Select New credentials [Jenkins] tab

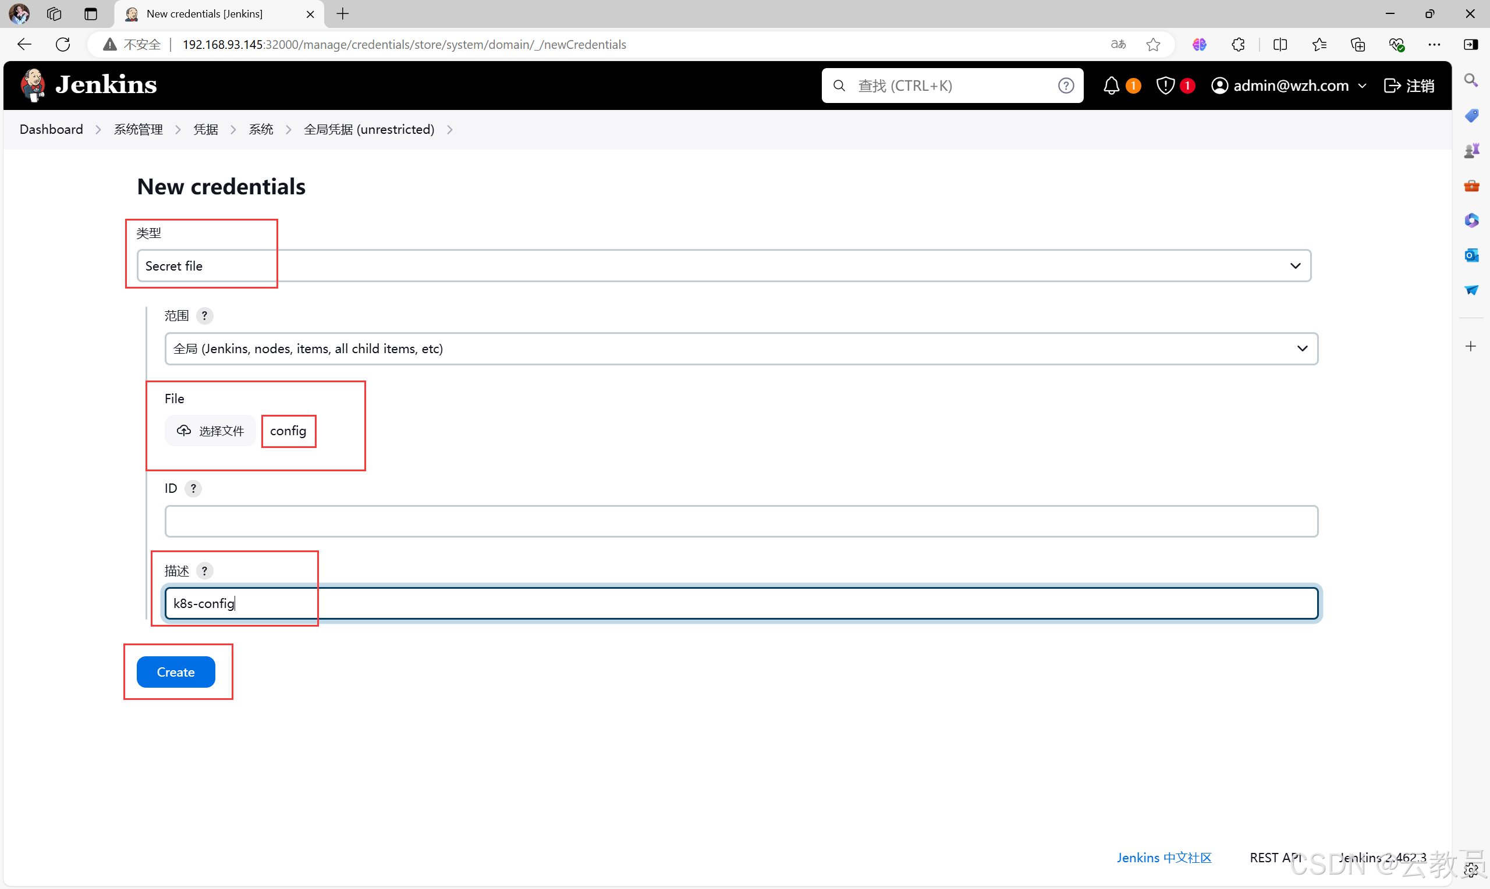pos(219,14)
